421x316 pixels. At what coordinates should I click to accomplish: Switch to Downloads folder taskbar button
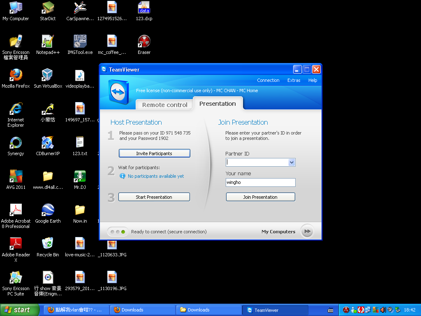[x=209, y=310]
